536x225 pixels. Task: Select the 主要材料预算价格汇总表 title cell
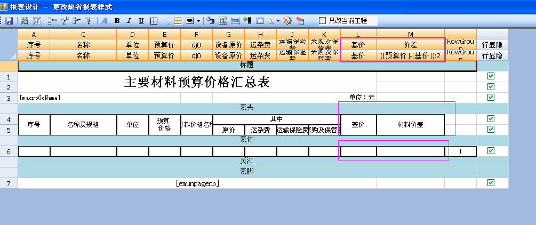(197, 82)
